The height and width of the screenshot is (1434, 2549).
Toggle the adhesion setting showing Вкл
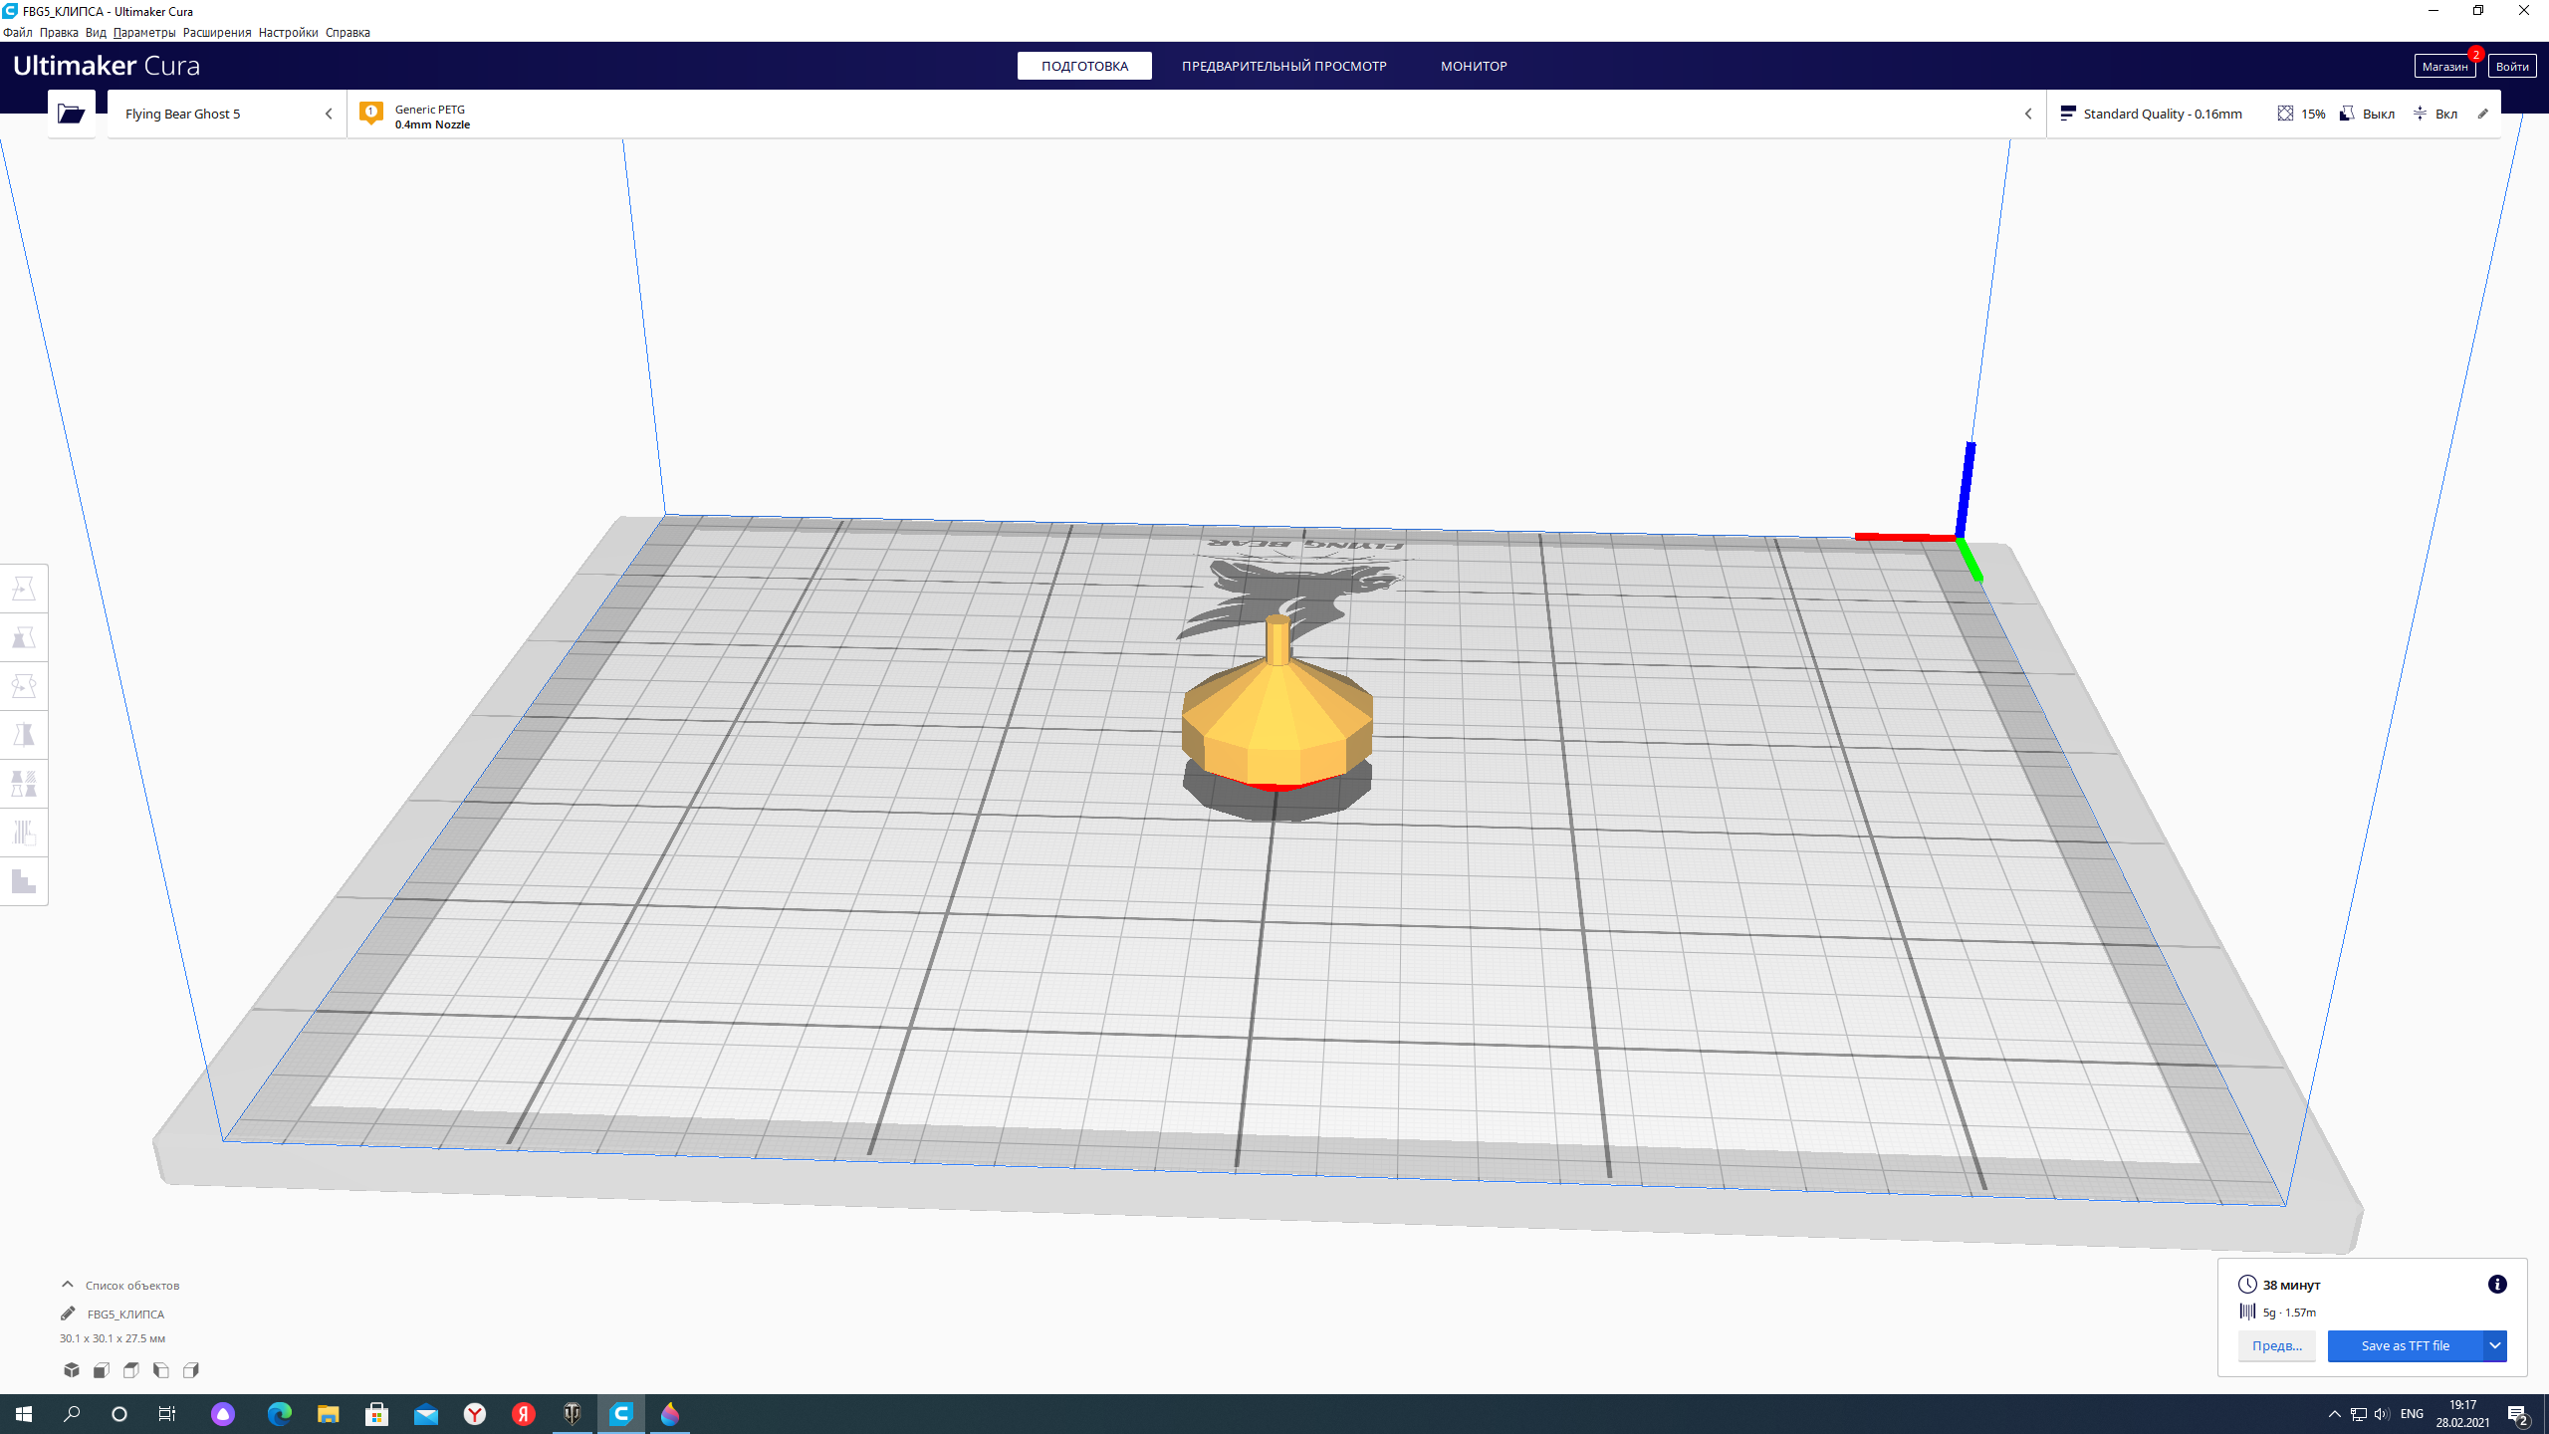(2435, 114)
